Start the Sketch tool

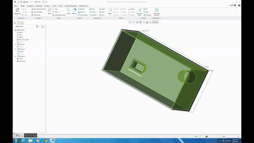coord(68,11)
